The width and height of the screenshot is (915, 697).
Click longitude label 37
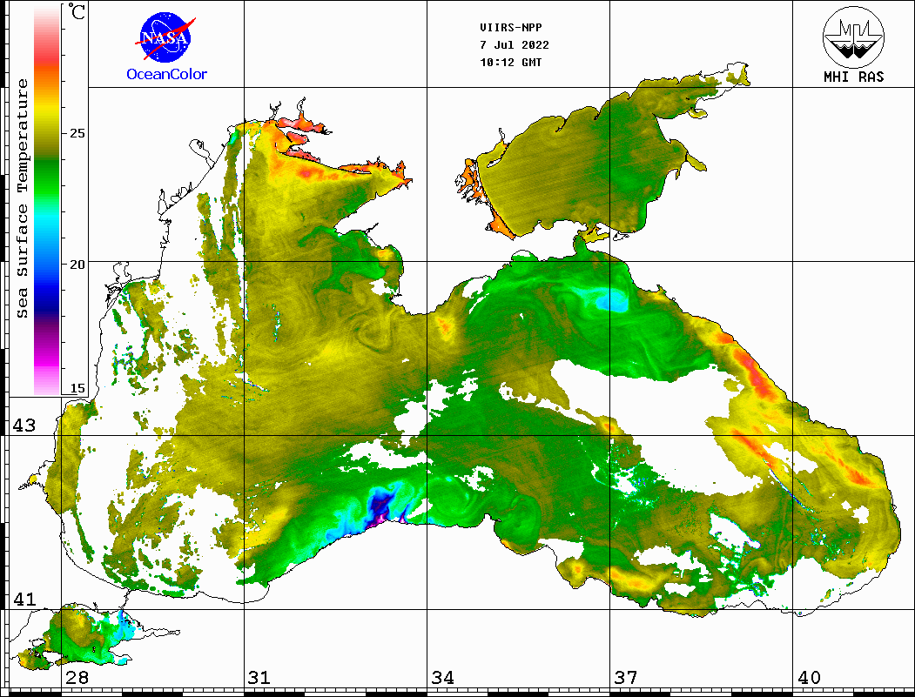(x=626, y=677)
